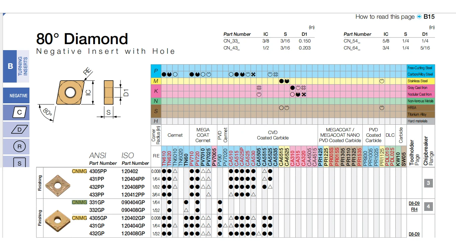Select the N non-ferrous material row label
This screenshot has height=242, width=456.
click(156, 101)
